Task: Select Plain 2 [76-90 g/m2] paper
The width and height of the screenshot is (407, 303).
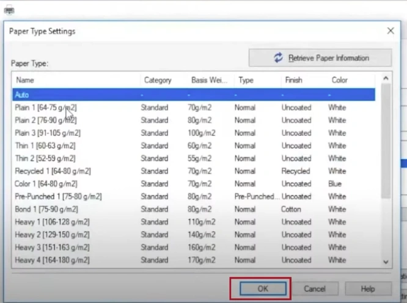Action: 194,120
